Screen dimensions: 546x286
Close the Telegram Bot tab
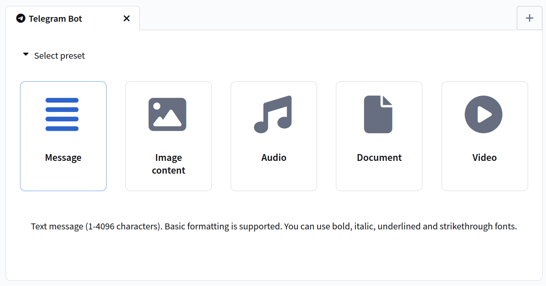(127, 18)
